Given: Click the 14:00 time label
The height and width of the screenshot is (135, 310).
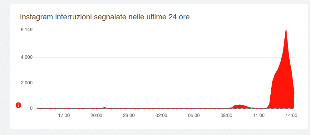Looking at the screenshot, I should 292,116.
